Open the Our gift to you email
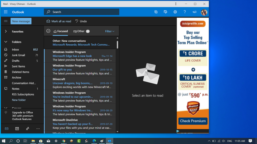Image resolution: width=257 pixels, height=144 pixels. 80,69
